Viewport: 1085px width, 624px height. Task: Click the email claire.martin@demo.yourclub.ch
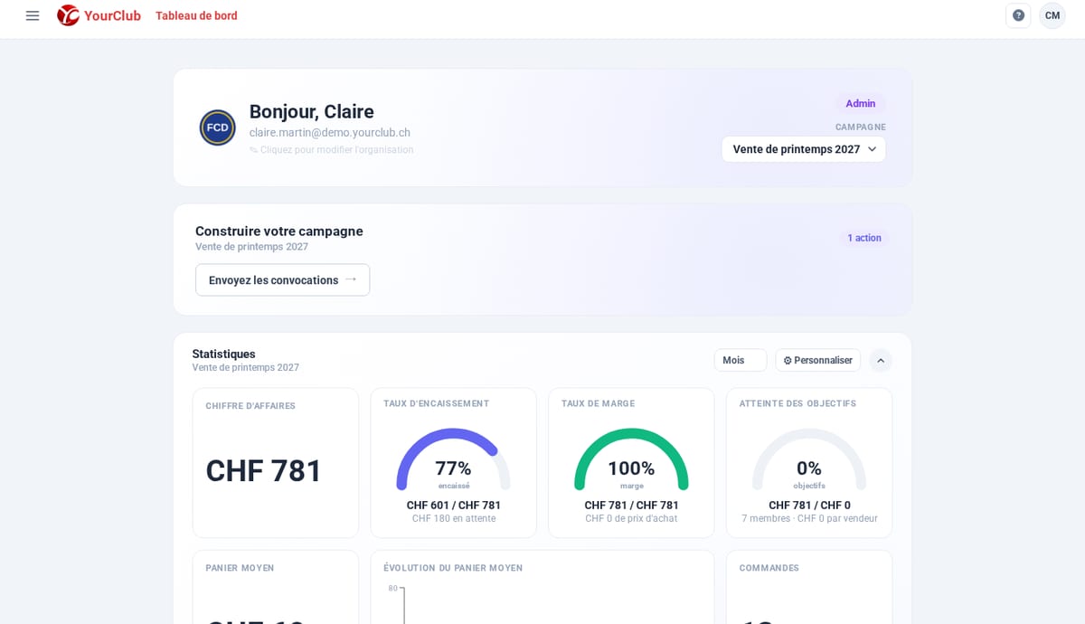(330, 132)
